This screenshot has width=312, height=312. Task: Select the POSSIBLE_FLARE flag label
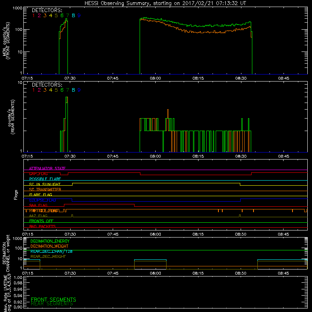point(45,179)
